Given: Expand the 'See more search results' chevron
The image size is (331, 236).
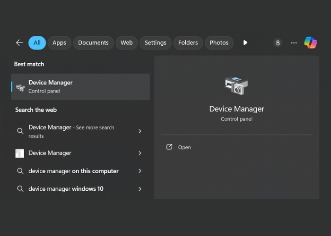Looking at the screenshot, I should click(x=140, y=131).
